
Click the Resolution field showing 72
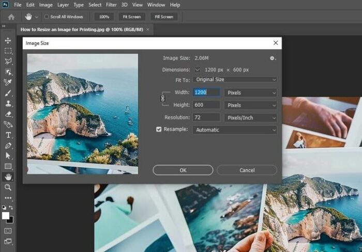point(206,117)
